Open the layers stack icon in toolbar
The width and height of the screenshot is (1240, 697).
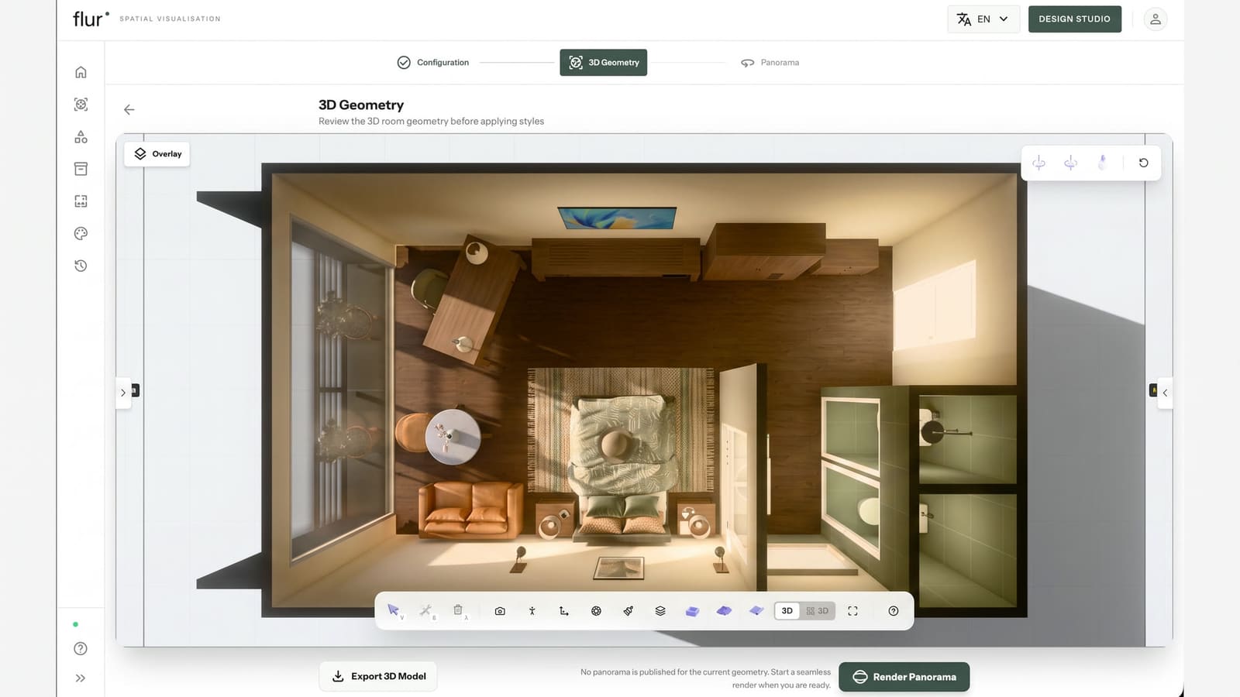[660, 611]
